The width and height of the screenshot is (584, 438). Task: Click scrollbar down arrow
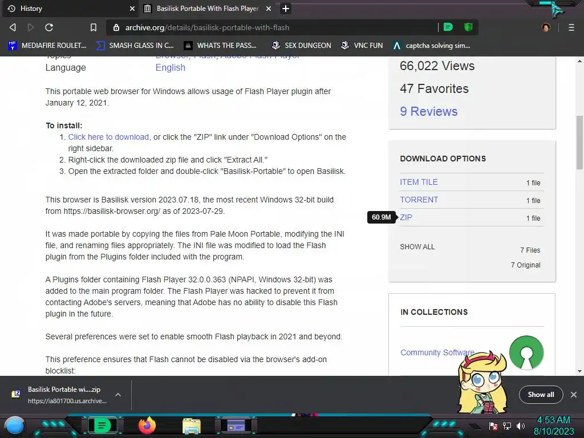click(579, 371)
